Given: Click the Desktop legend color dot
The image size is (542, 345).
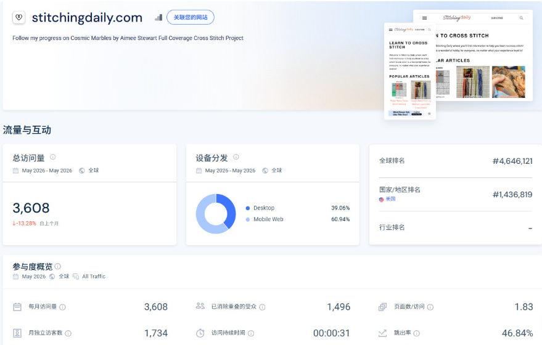Looking at the screenshot, I should point(247,208).
